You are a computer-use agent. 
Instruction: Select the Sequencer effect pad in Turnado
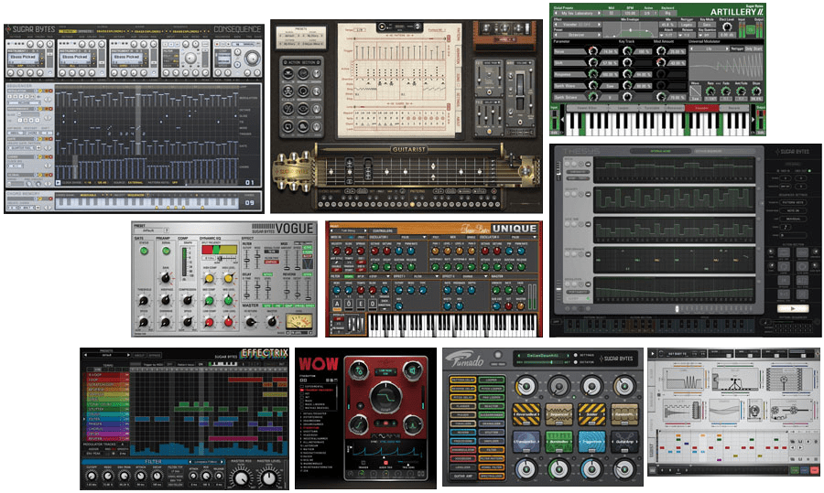[559, 414]
